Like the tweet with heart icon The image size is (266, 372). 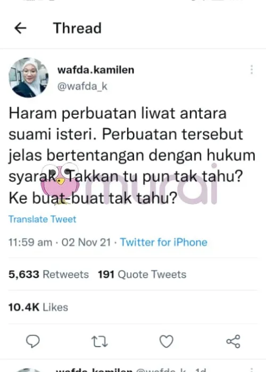(x=166, y=341)
